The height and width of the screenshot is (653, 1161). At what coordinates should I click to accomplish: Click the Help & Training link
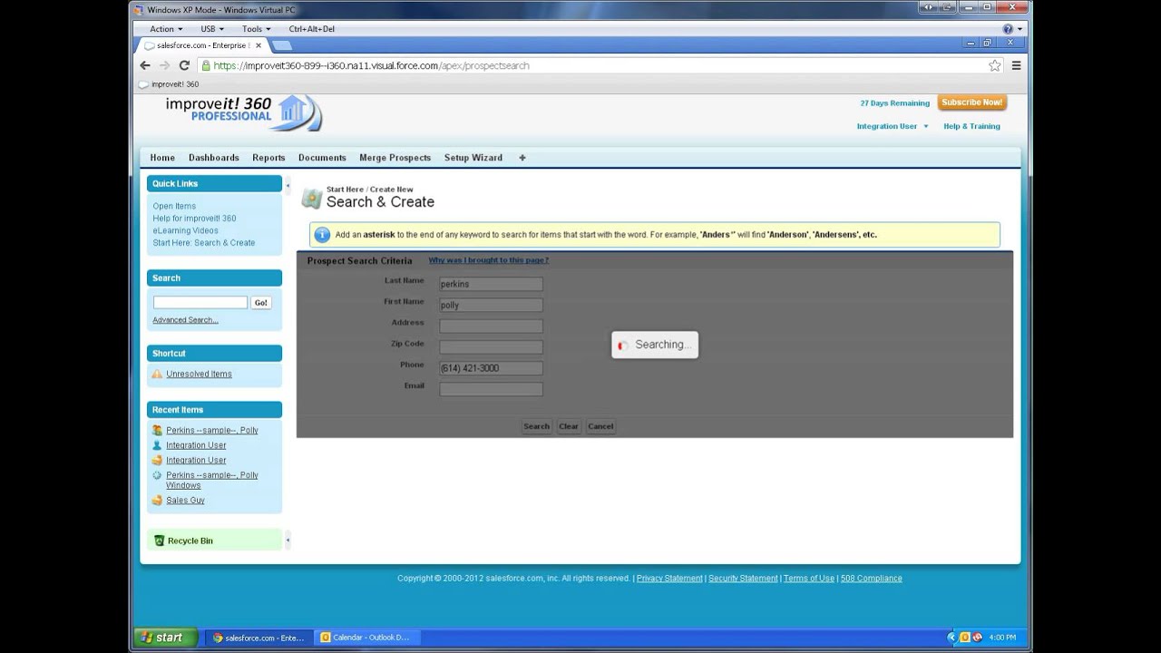pos(971,126)
